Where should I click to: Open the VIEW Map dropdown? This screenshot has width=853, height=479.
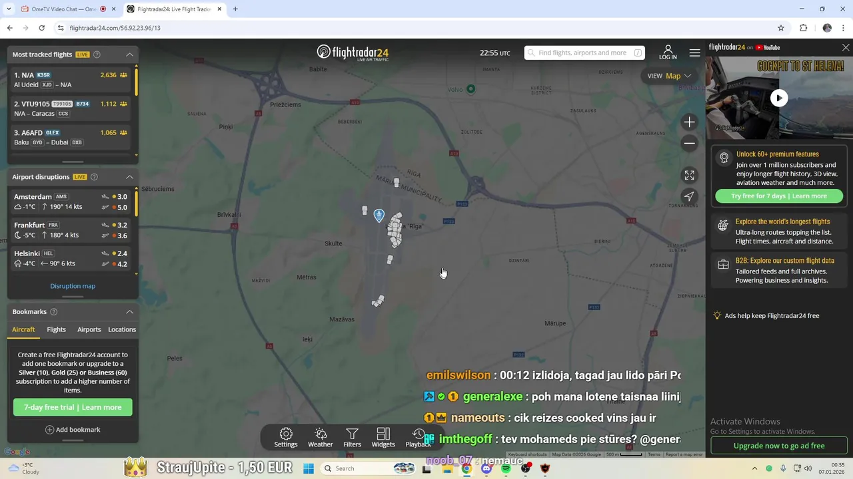click(669, 76)
